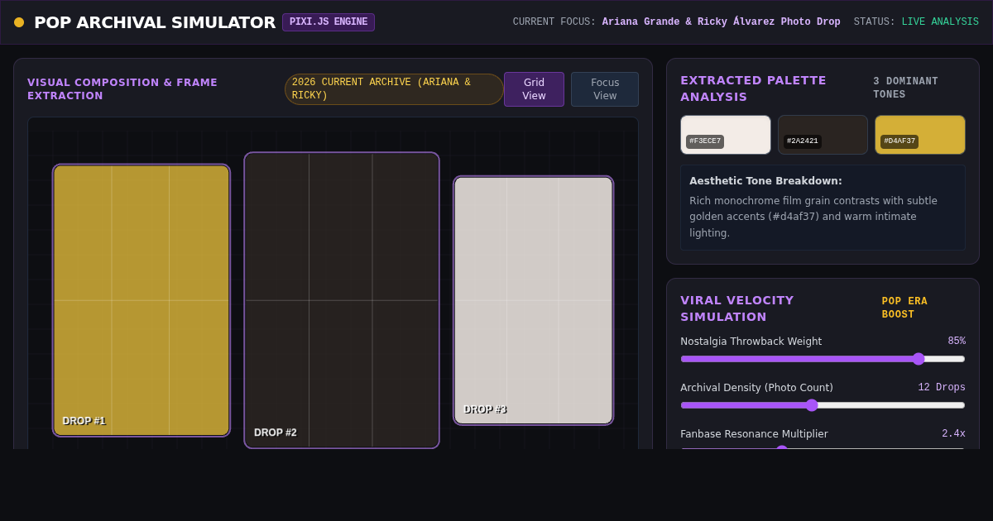Click the PIXI.JS ENGINE badge
This screenshot has width=993, height=521.
point(329,22)
